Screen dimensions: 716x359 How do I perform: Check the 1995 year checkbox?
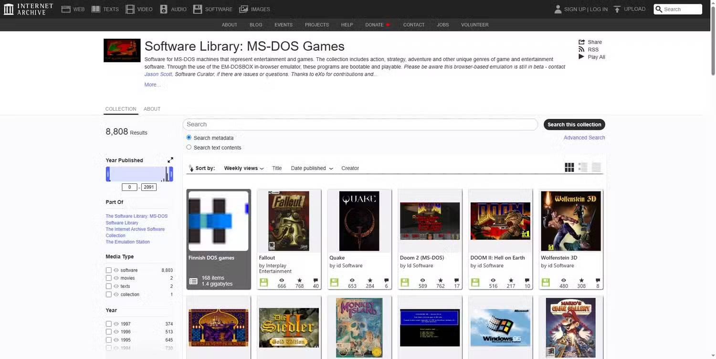109,340
